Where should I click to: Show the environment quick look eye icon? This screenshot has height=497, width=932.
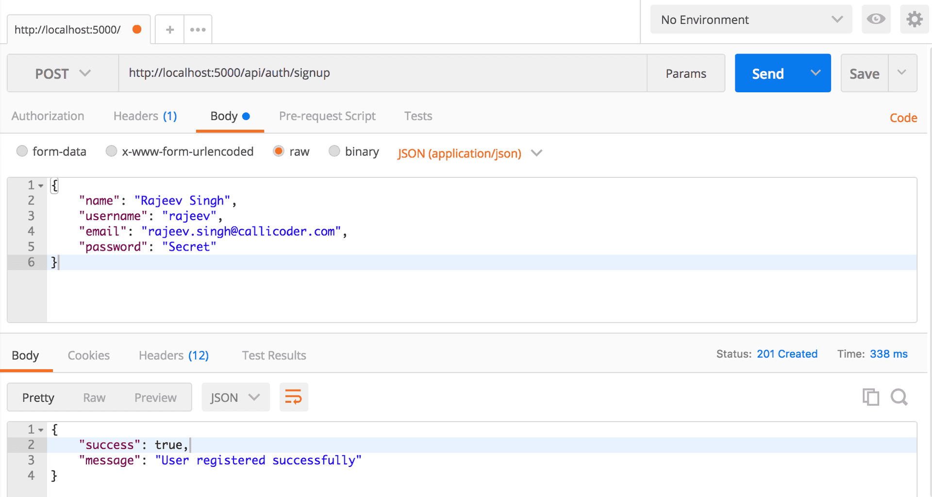click(x=876, y=19)
